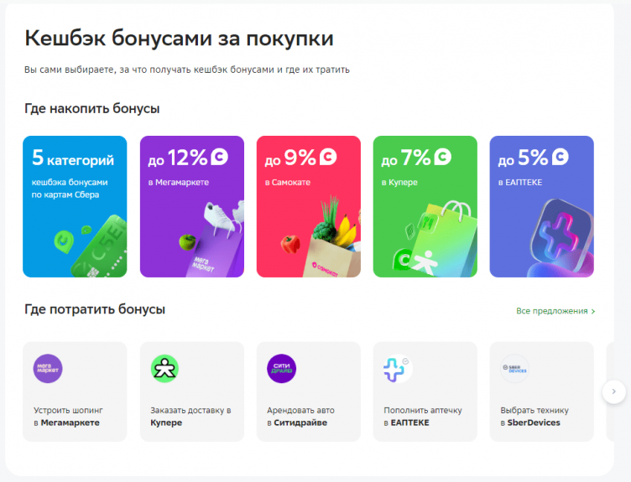The height and width of the screenshot is (482, 631).
Task: Click bonus currency icon next to 7%
Action: click(443, 157)
